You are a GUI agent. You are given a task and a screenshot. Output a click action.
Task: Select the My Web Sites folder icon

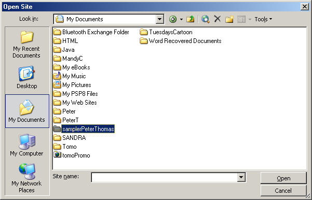(x=57, y=103)
